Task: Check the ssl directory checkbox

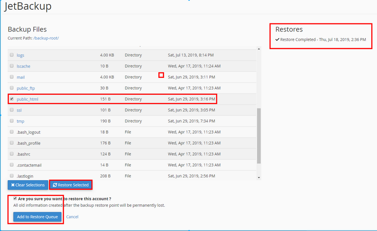Action: click(x=12, y=110)
